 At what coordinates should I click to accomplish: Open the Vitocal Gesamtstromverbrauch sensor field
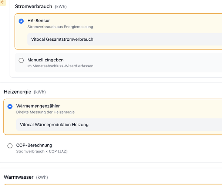[125, 39]
